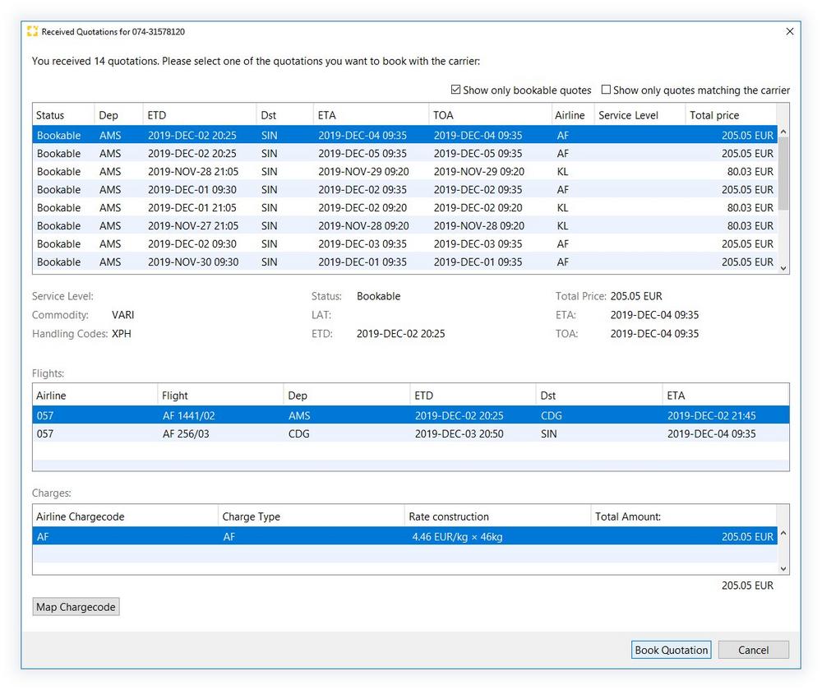The image size is (822, 690).
Task: Enable Show only quotes matching the carrier
Action: pos(606,90)
